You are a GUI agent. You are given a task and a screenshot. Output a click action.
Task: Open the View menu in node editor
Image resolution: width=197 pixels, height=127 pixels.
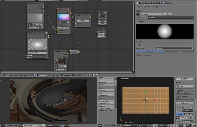(10, 75)
